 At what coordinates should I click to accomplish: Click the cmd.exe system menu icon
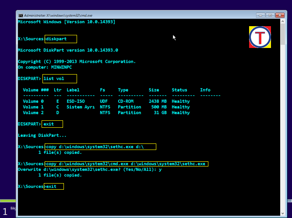[x=21, y=15]
